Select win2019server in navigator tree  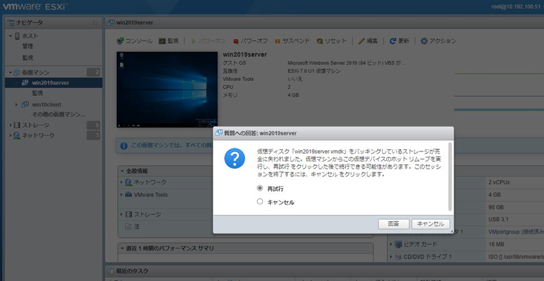click(x=50, y=82)
